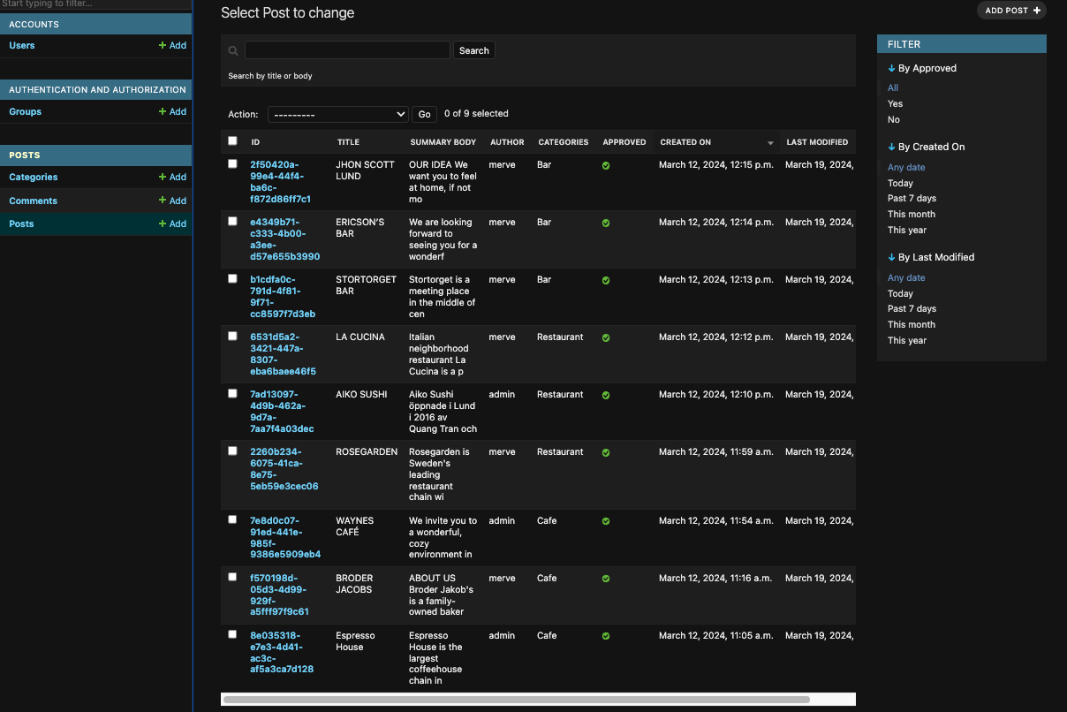Viewport: 1067px width, 712px height.
Task: Filter Created On by Today
Action: [900, 183]
